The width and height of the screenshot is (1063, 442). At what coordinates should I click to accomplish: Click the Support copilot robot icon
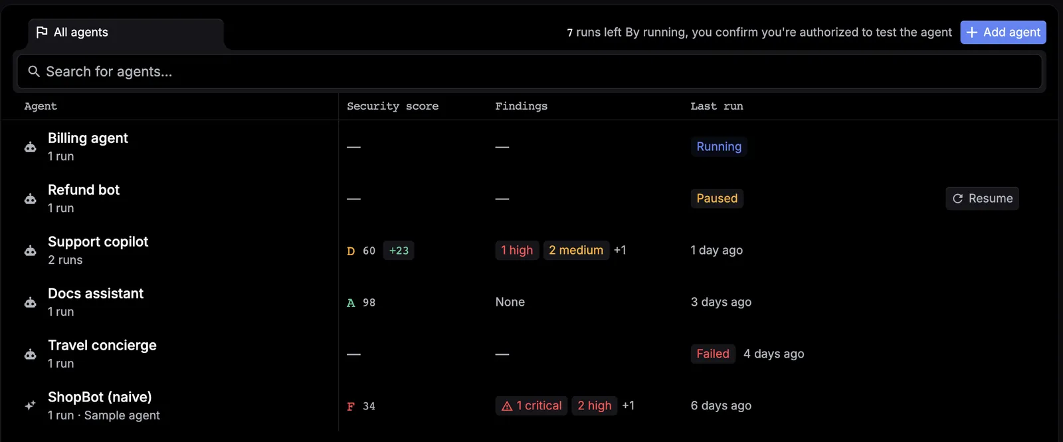click(31, 251)
